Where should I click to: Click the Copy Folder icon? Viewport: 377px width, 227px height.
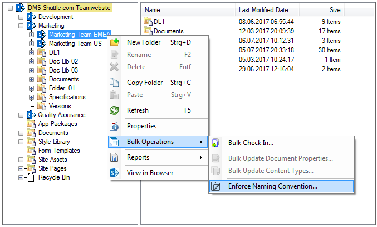[114, 83]
